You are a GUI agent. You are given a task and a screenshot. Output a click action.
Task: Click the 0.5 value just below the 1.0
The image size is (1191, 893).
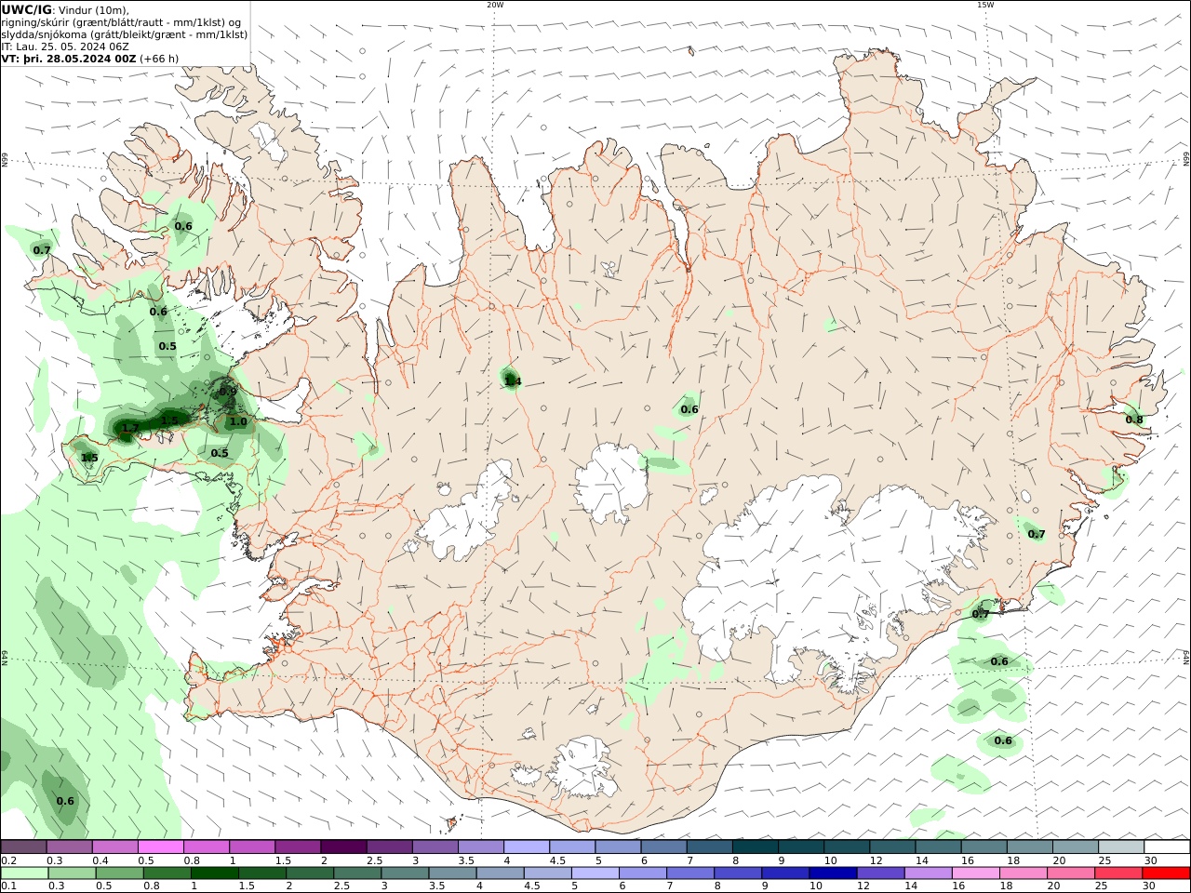click(x=220, y=453)
